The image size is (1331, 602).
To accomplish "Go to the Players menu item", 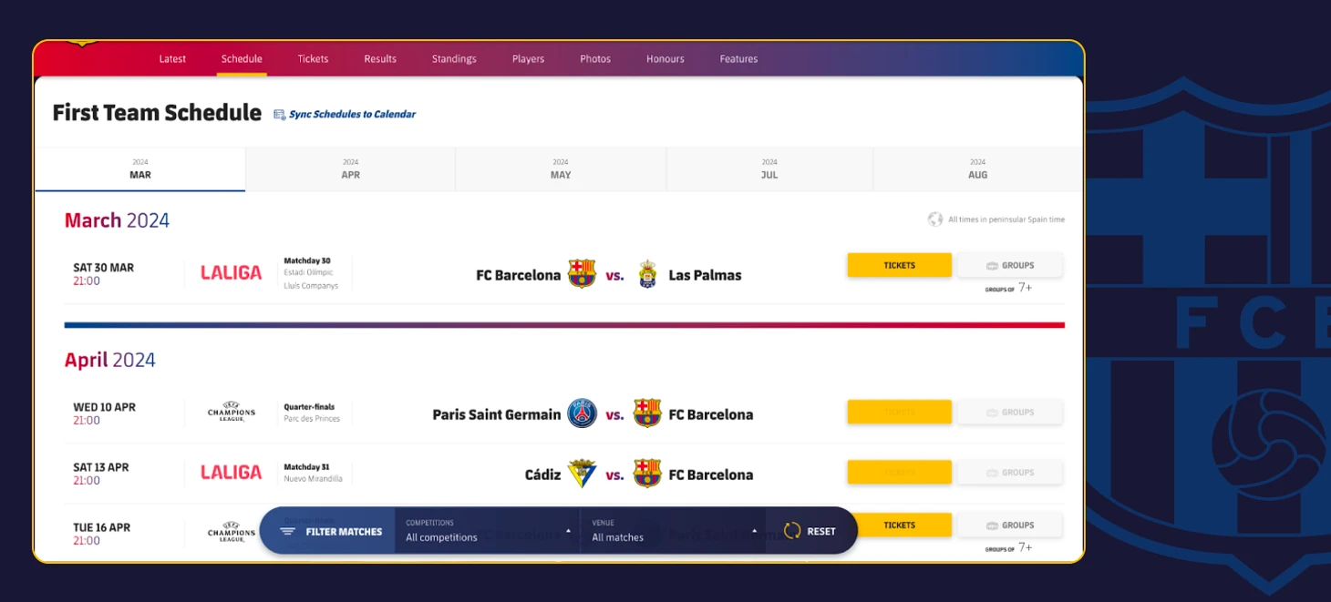I will point(528,59).
